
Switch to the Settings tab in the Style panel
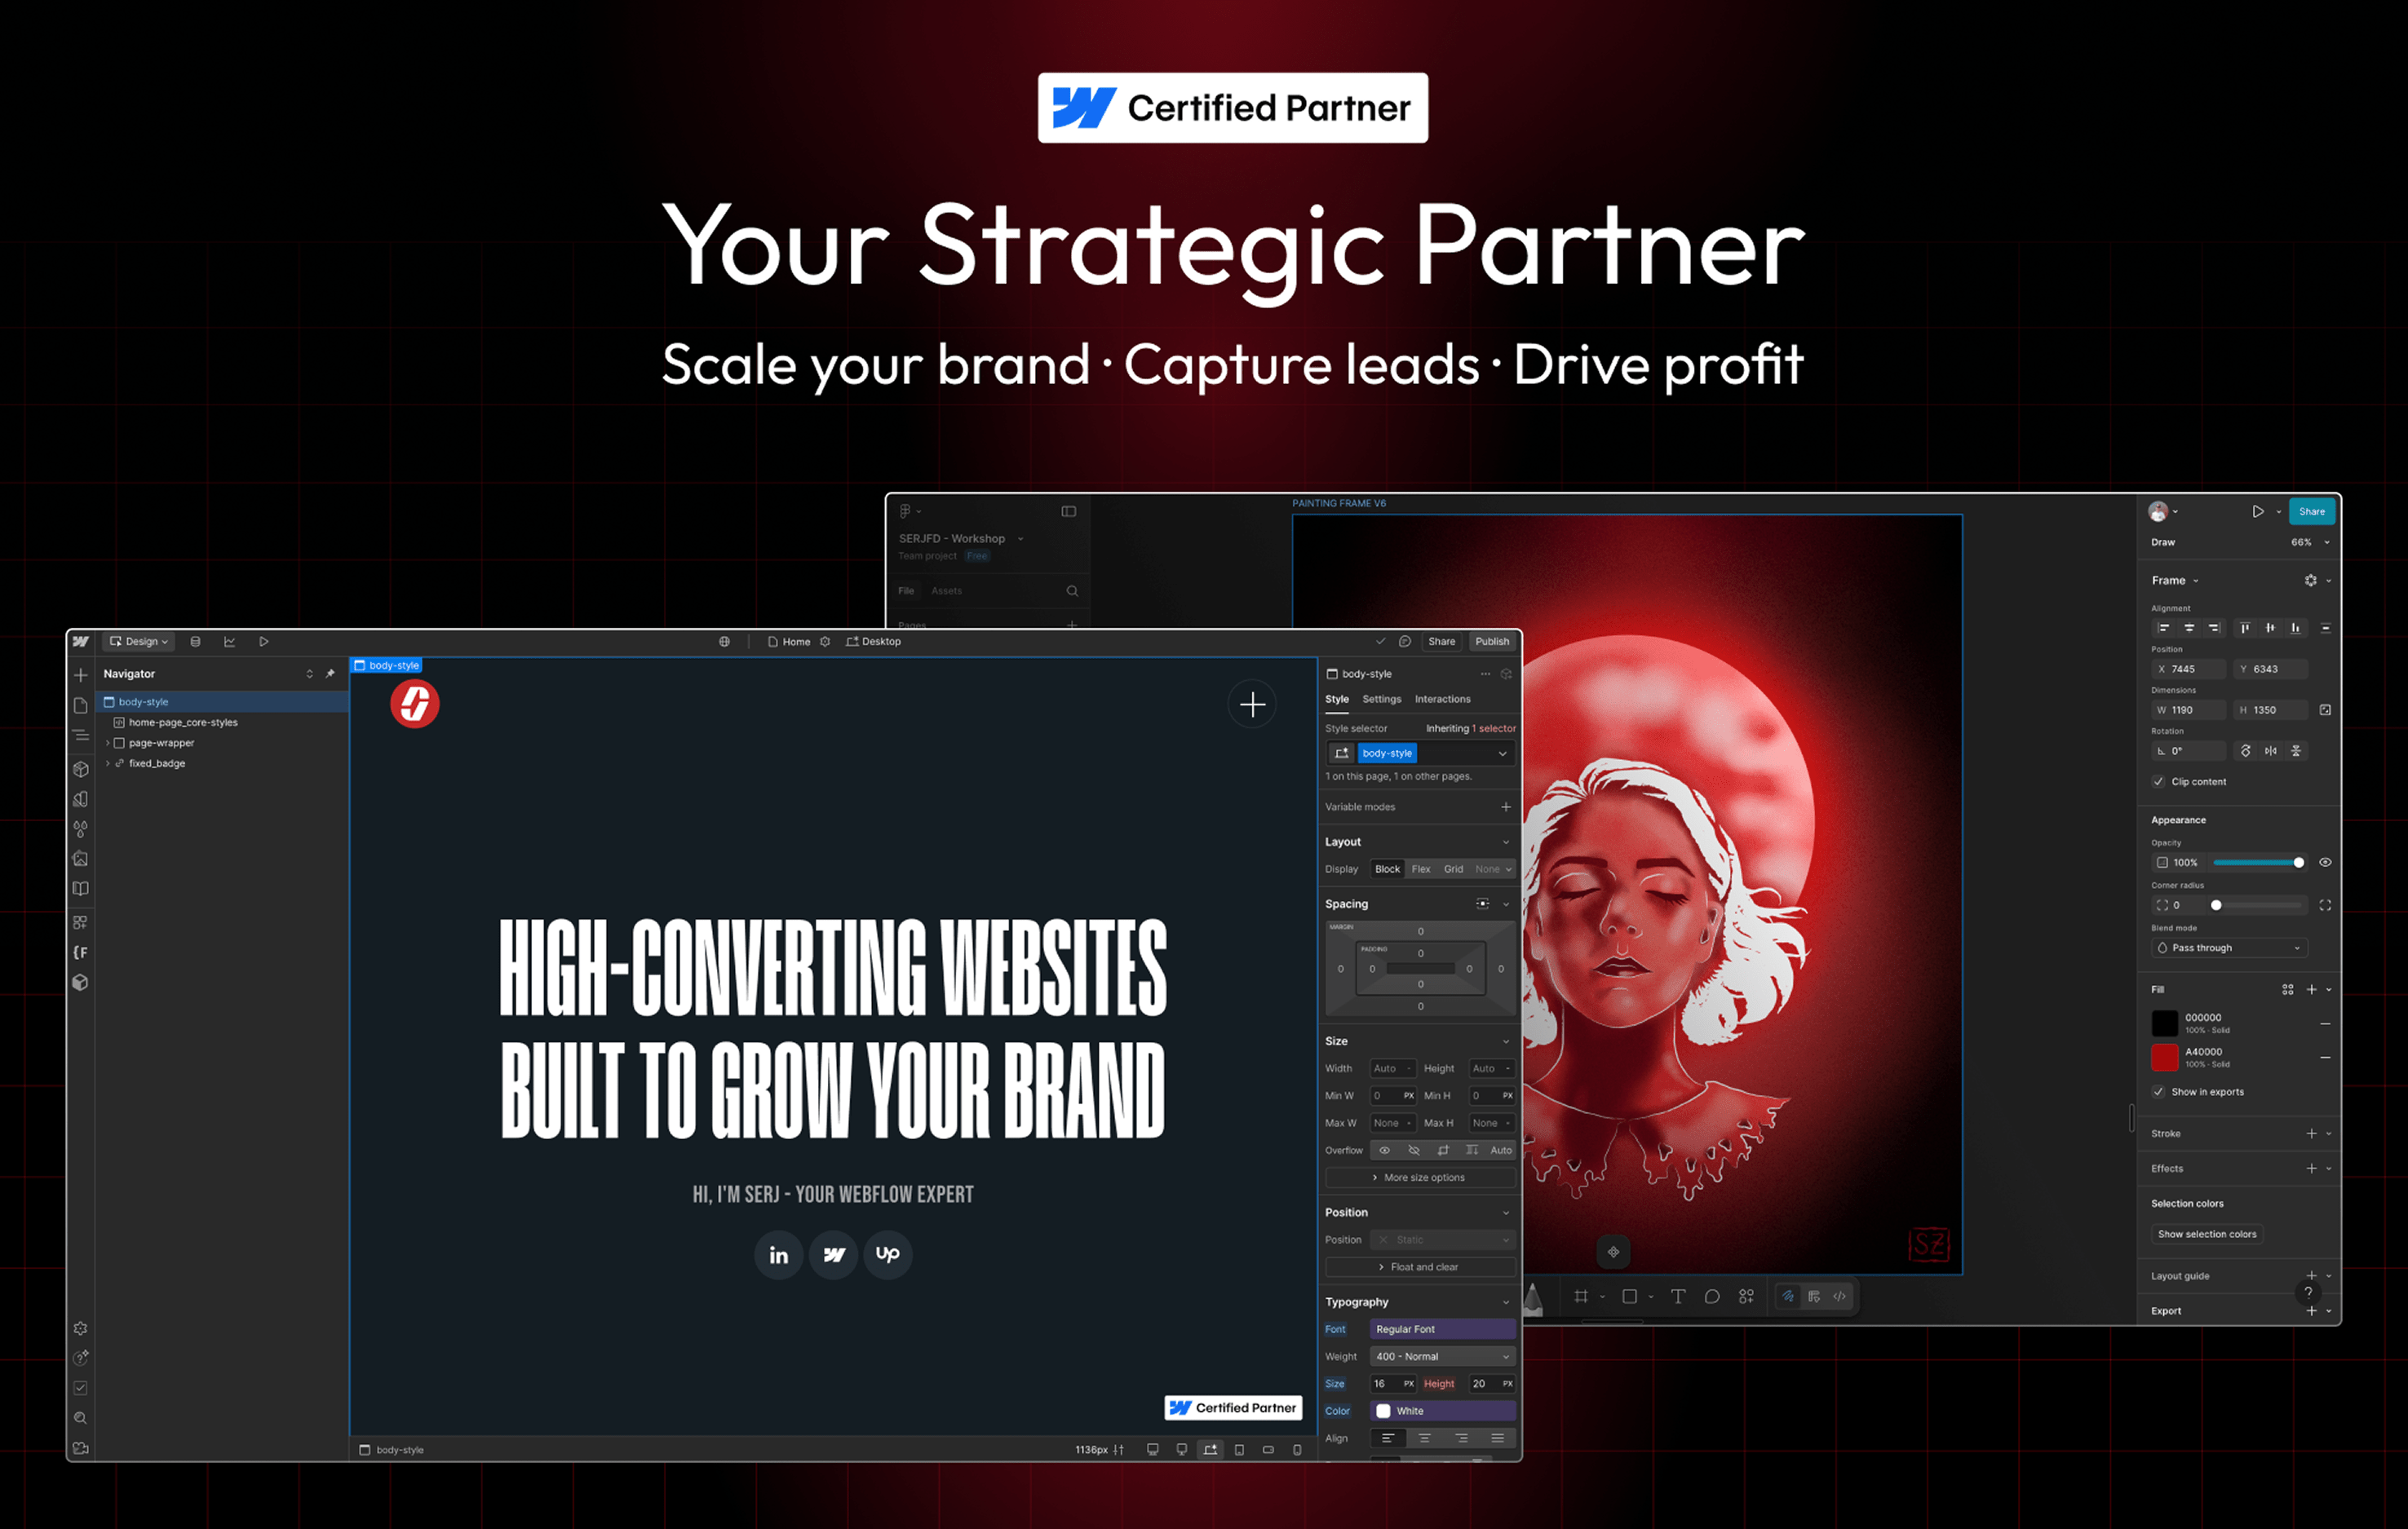coord(1382,699)
